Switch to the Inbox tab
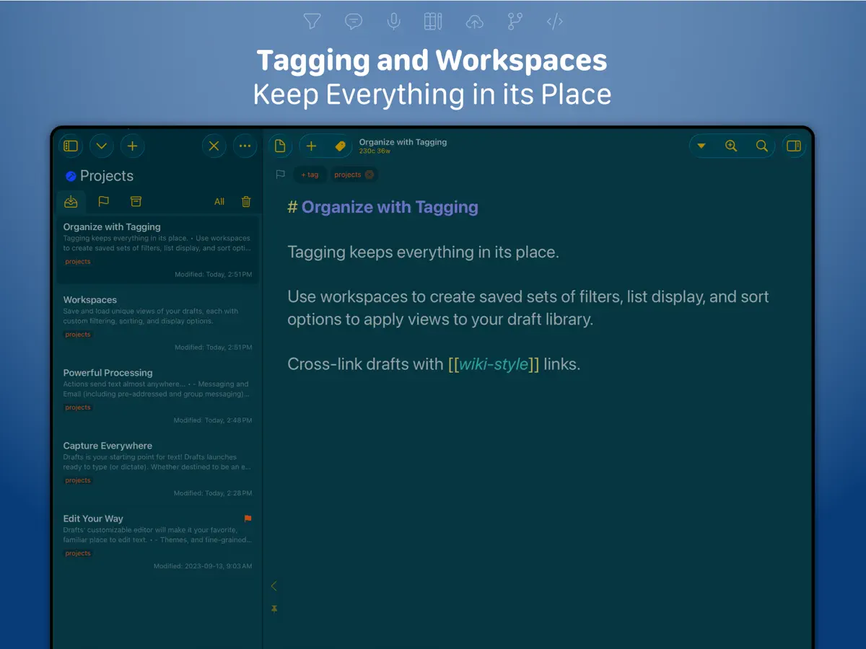Image resolution: width=866 pixels, height=649 pixels. point(71,202)
